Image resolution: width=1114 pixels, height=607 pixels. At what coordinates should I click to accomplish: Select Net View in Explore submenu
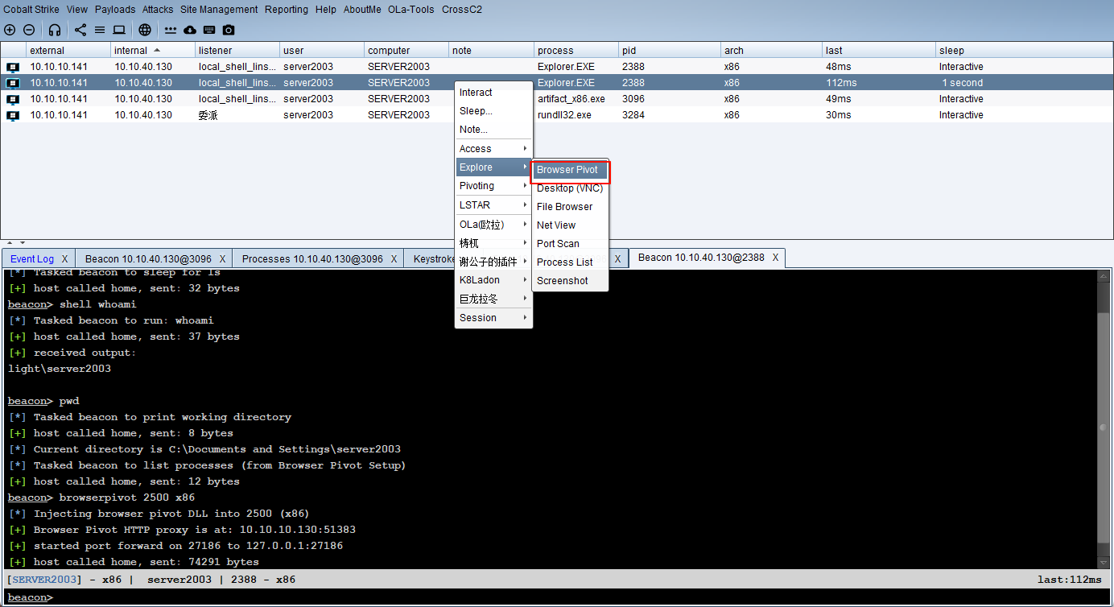pyautogui.click(x=570, y=225)
